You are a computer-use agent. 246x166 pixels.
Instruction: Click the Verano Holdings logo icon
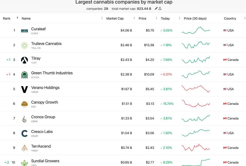(24, 90)
